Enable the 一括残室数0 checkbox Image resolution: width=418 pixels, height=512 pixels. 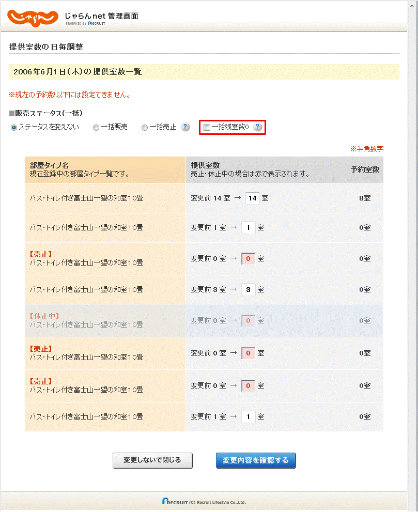(207, 128)
